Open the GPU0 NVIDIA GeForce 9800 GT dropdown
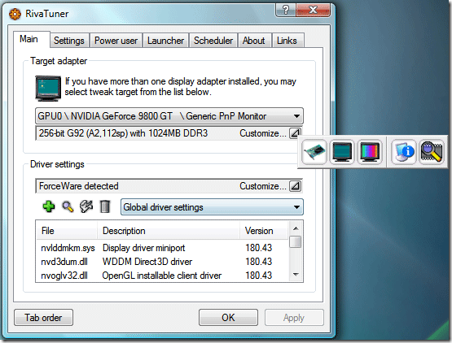This screenshot has height=343, width=452. [169, 116]
